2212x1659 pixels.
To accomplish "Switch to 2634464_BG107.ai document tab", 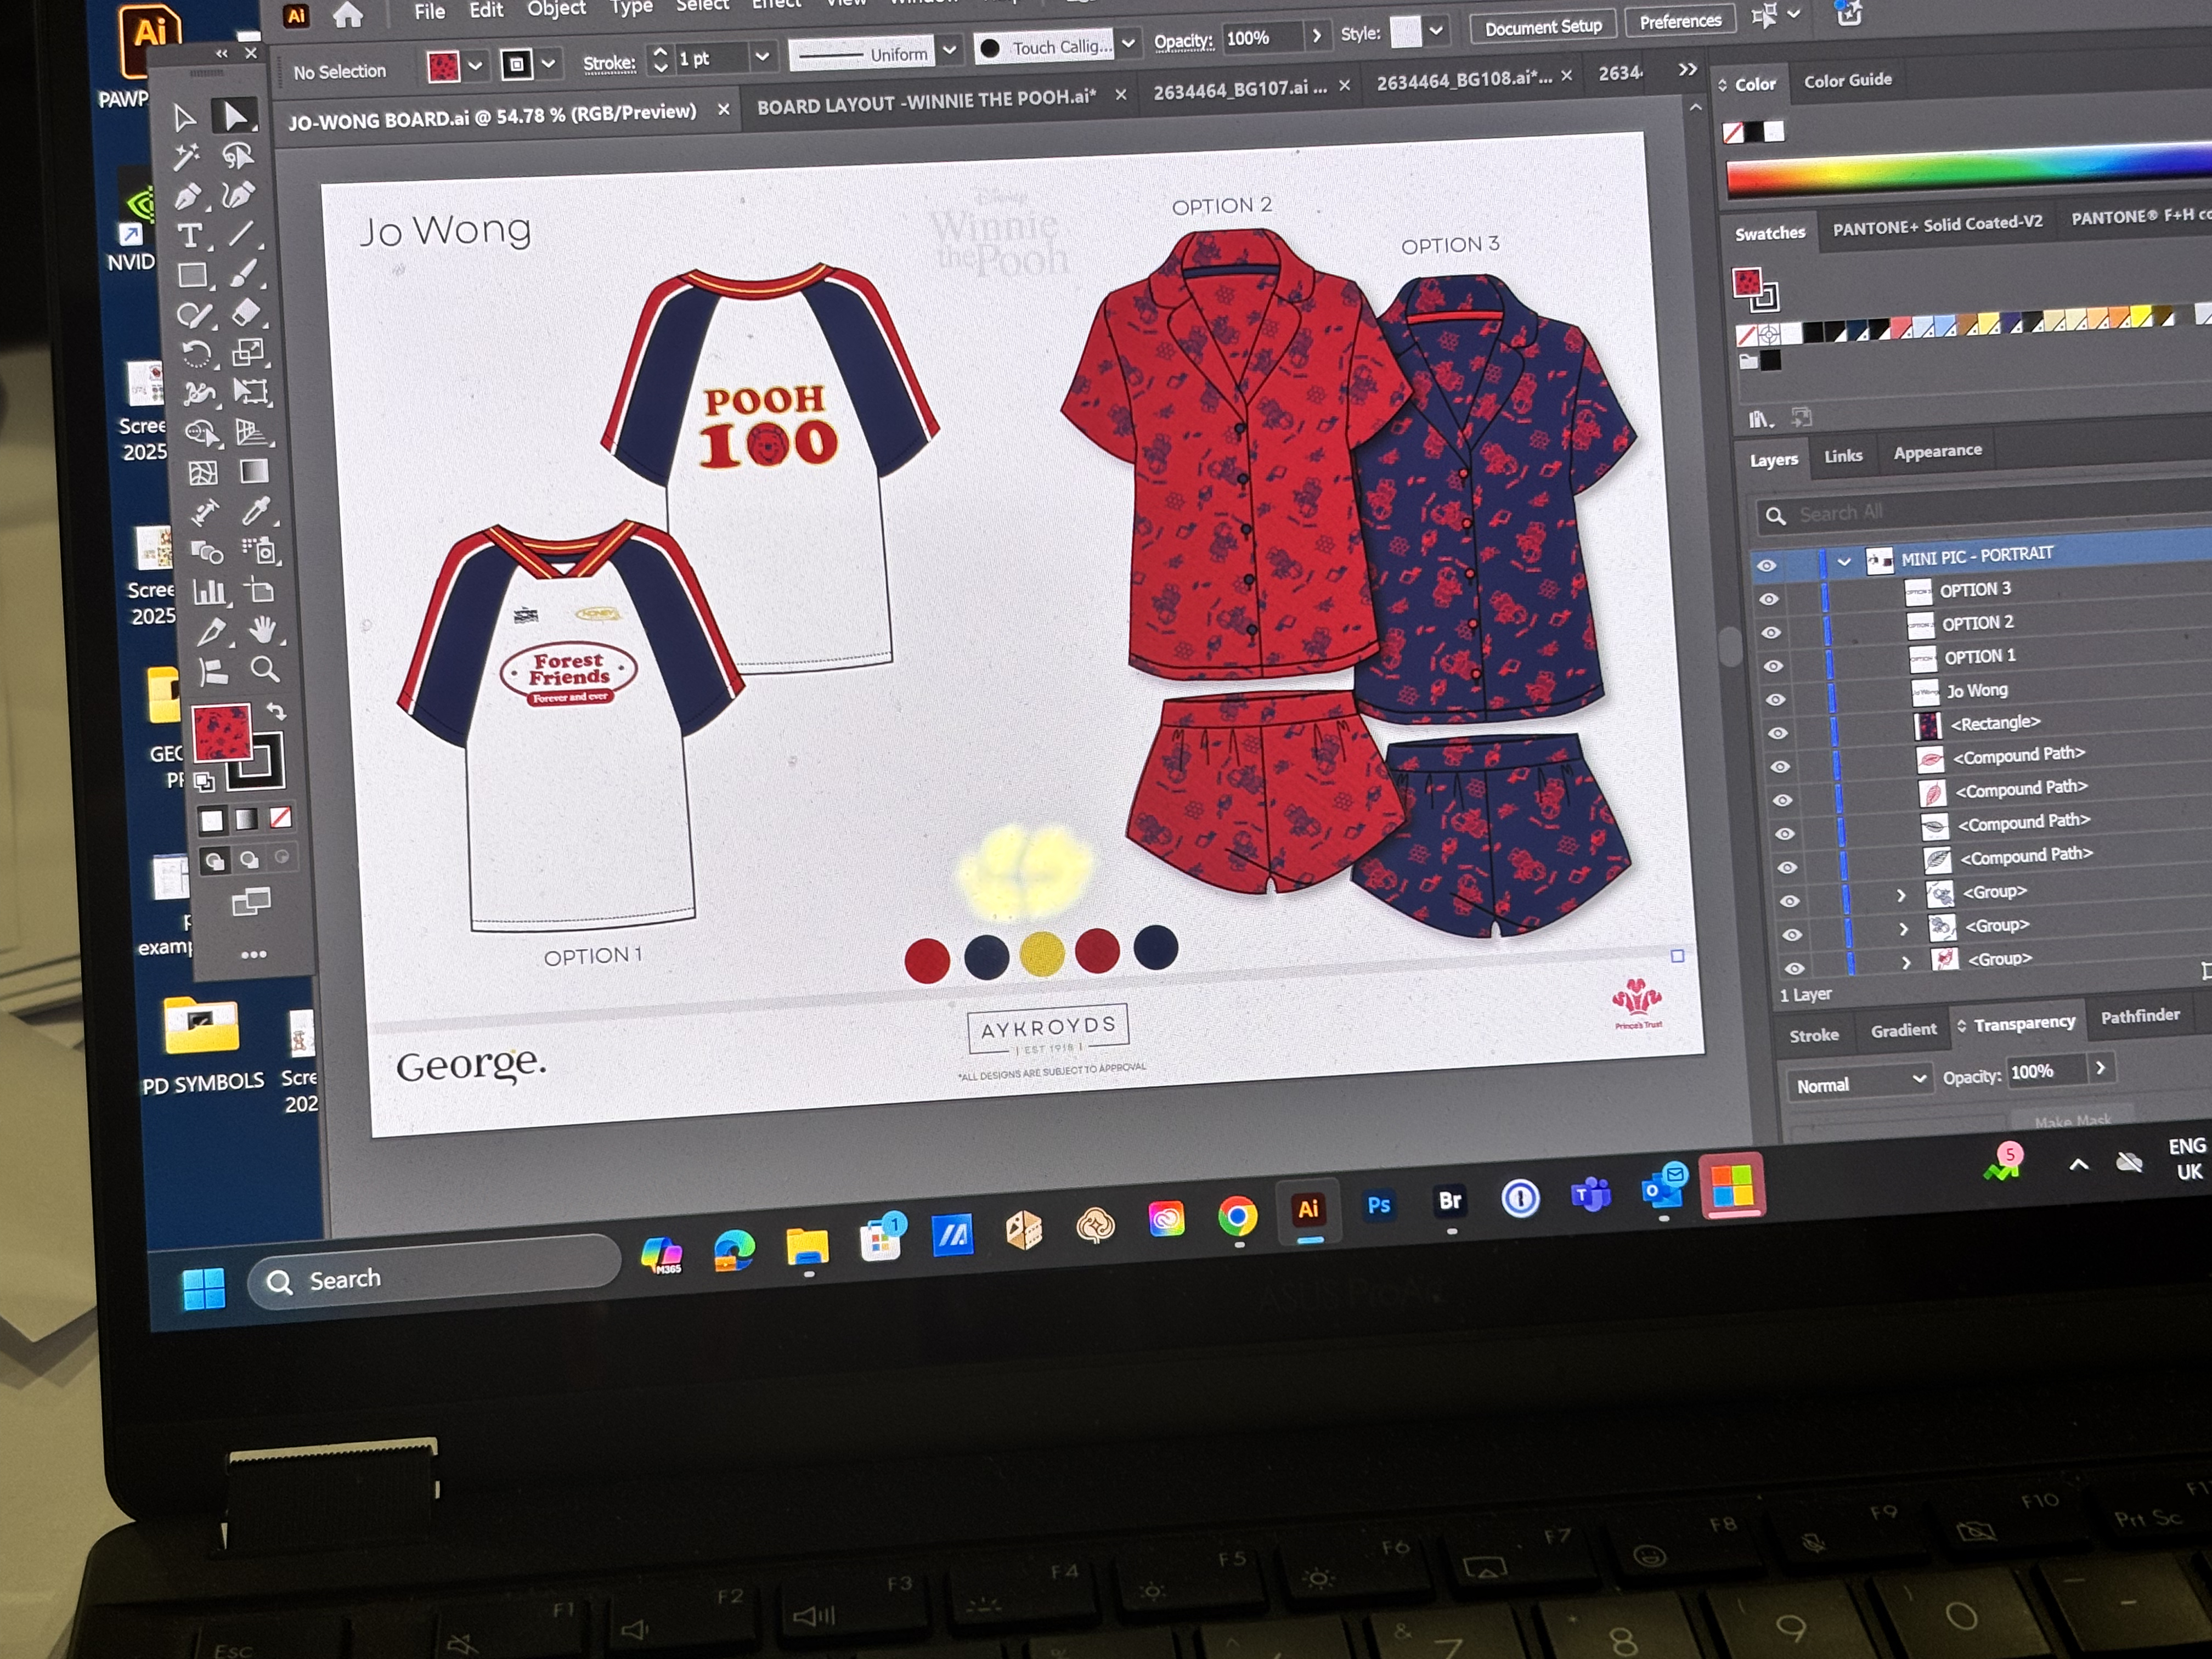I will click(x=1240, y=90).
